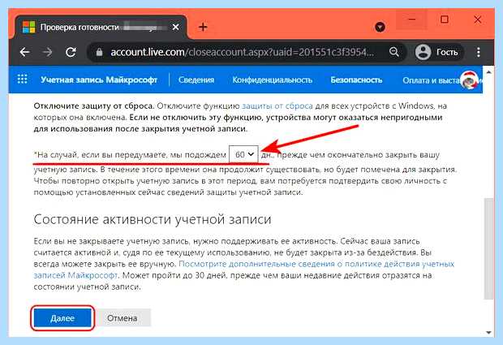Open the 'Безопасность' menu item
The height and width of the screenshot is (345, 503).
click(x=356, y=80)
